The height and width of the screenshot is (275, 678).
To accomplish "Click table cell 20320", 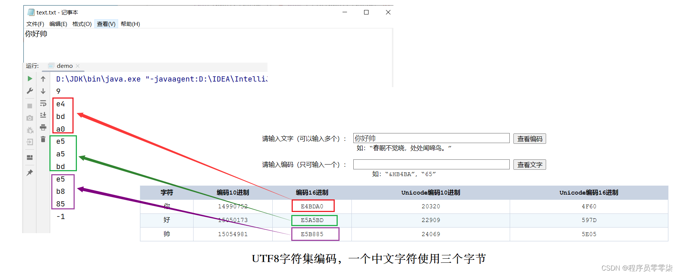I will [x=431, y=206].
